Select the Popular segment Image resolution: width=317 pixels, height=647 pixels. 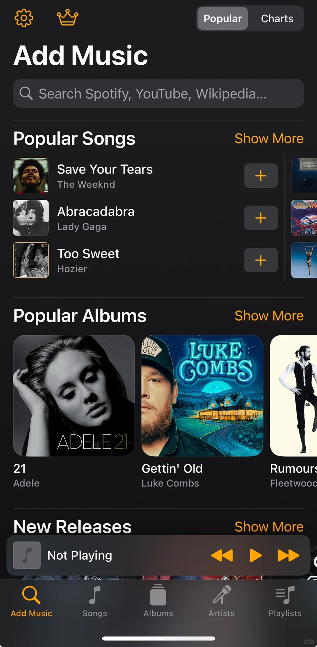[x=223, y=19]
